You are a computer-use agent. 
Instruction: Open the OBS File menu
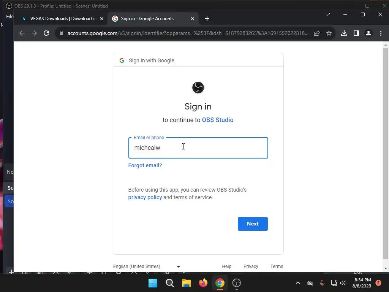pyautogui.click(x=9, y=16)
